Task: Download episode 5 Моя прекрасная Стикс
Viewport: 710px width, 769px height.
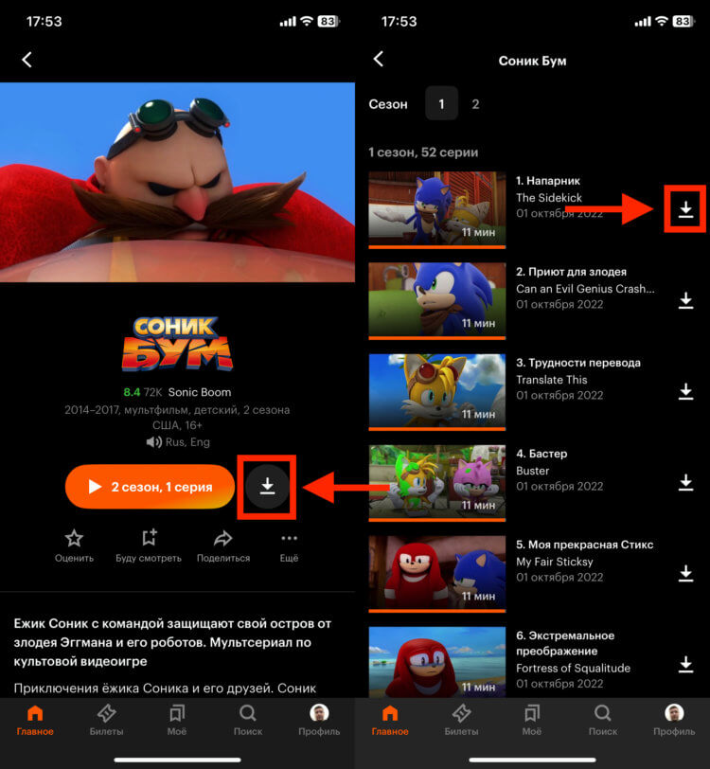Action: point(685,573)
